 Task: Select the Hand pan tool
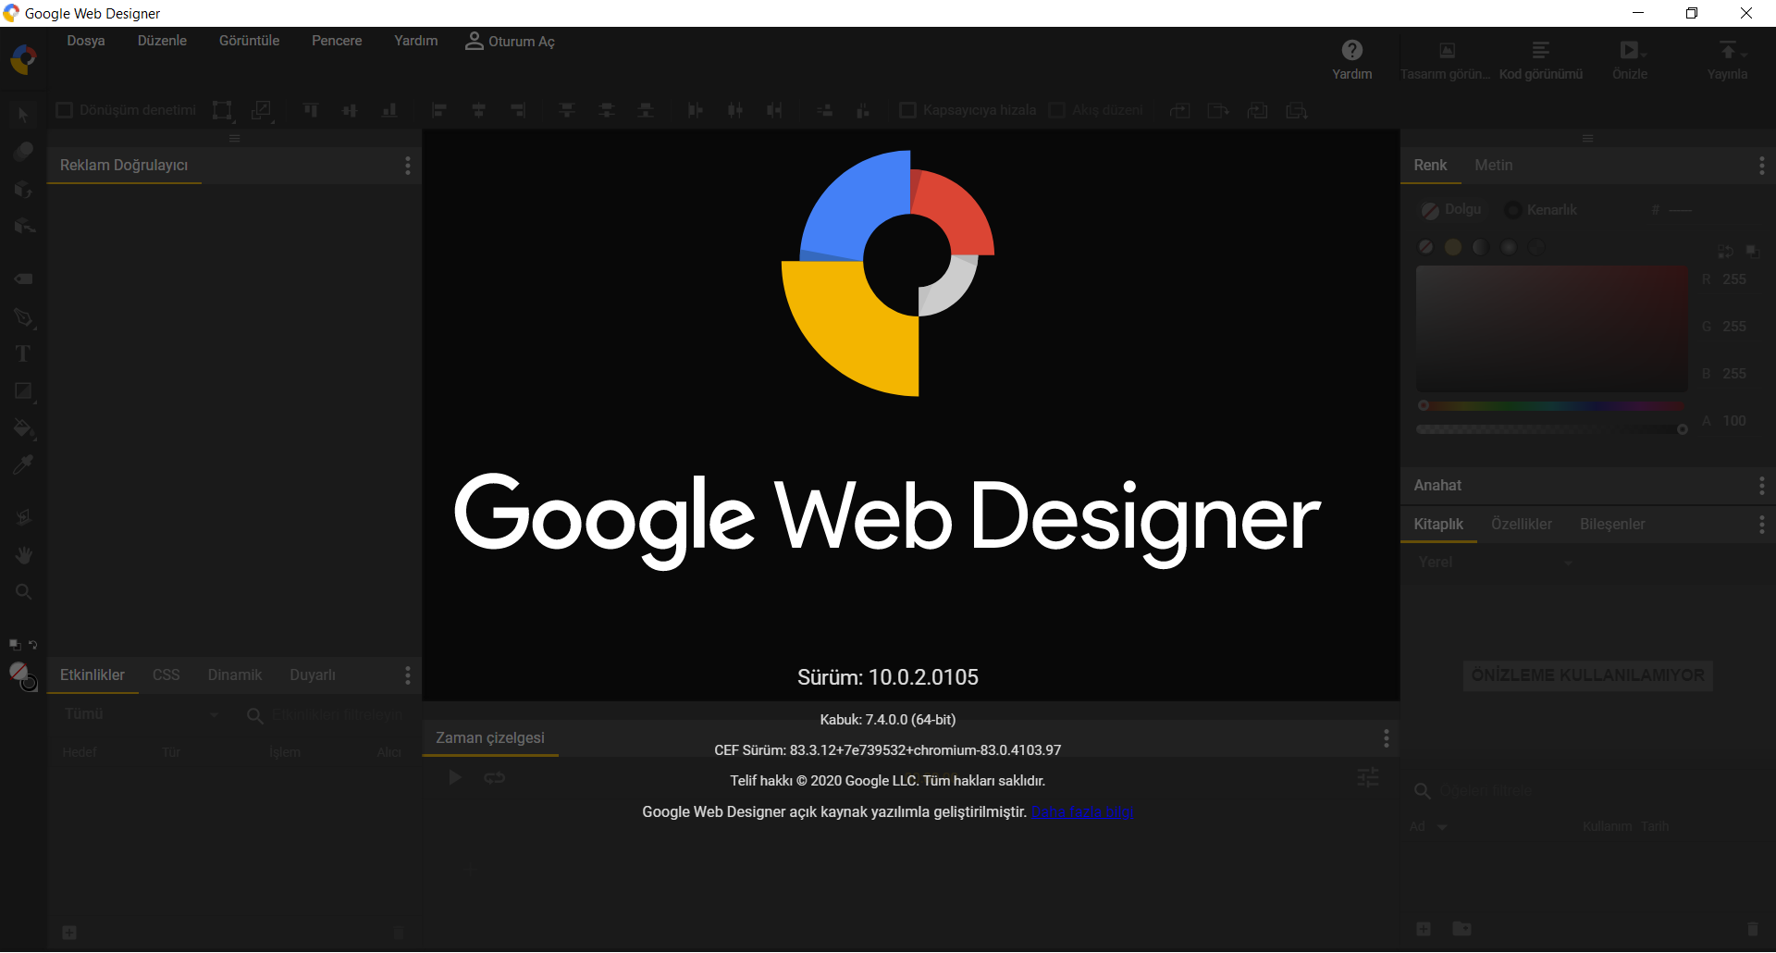23,554
